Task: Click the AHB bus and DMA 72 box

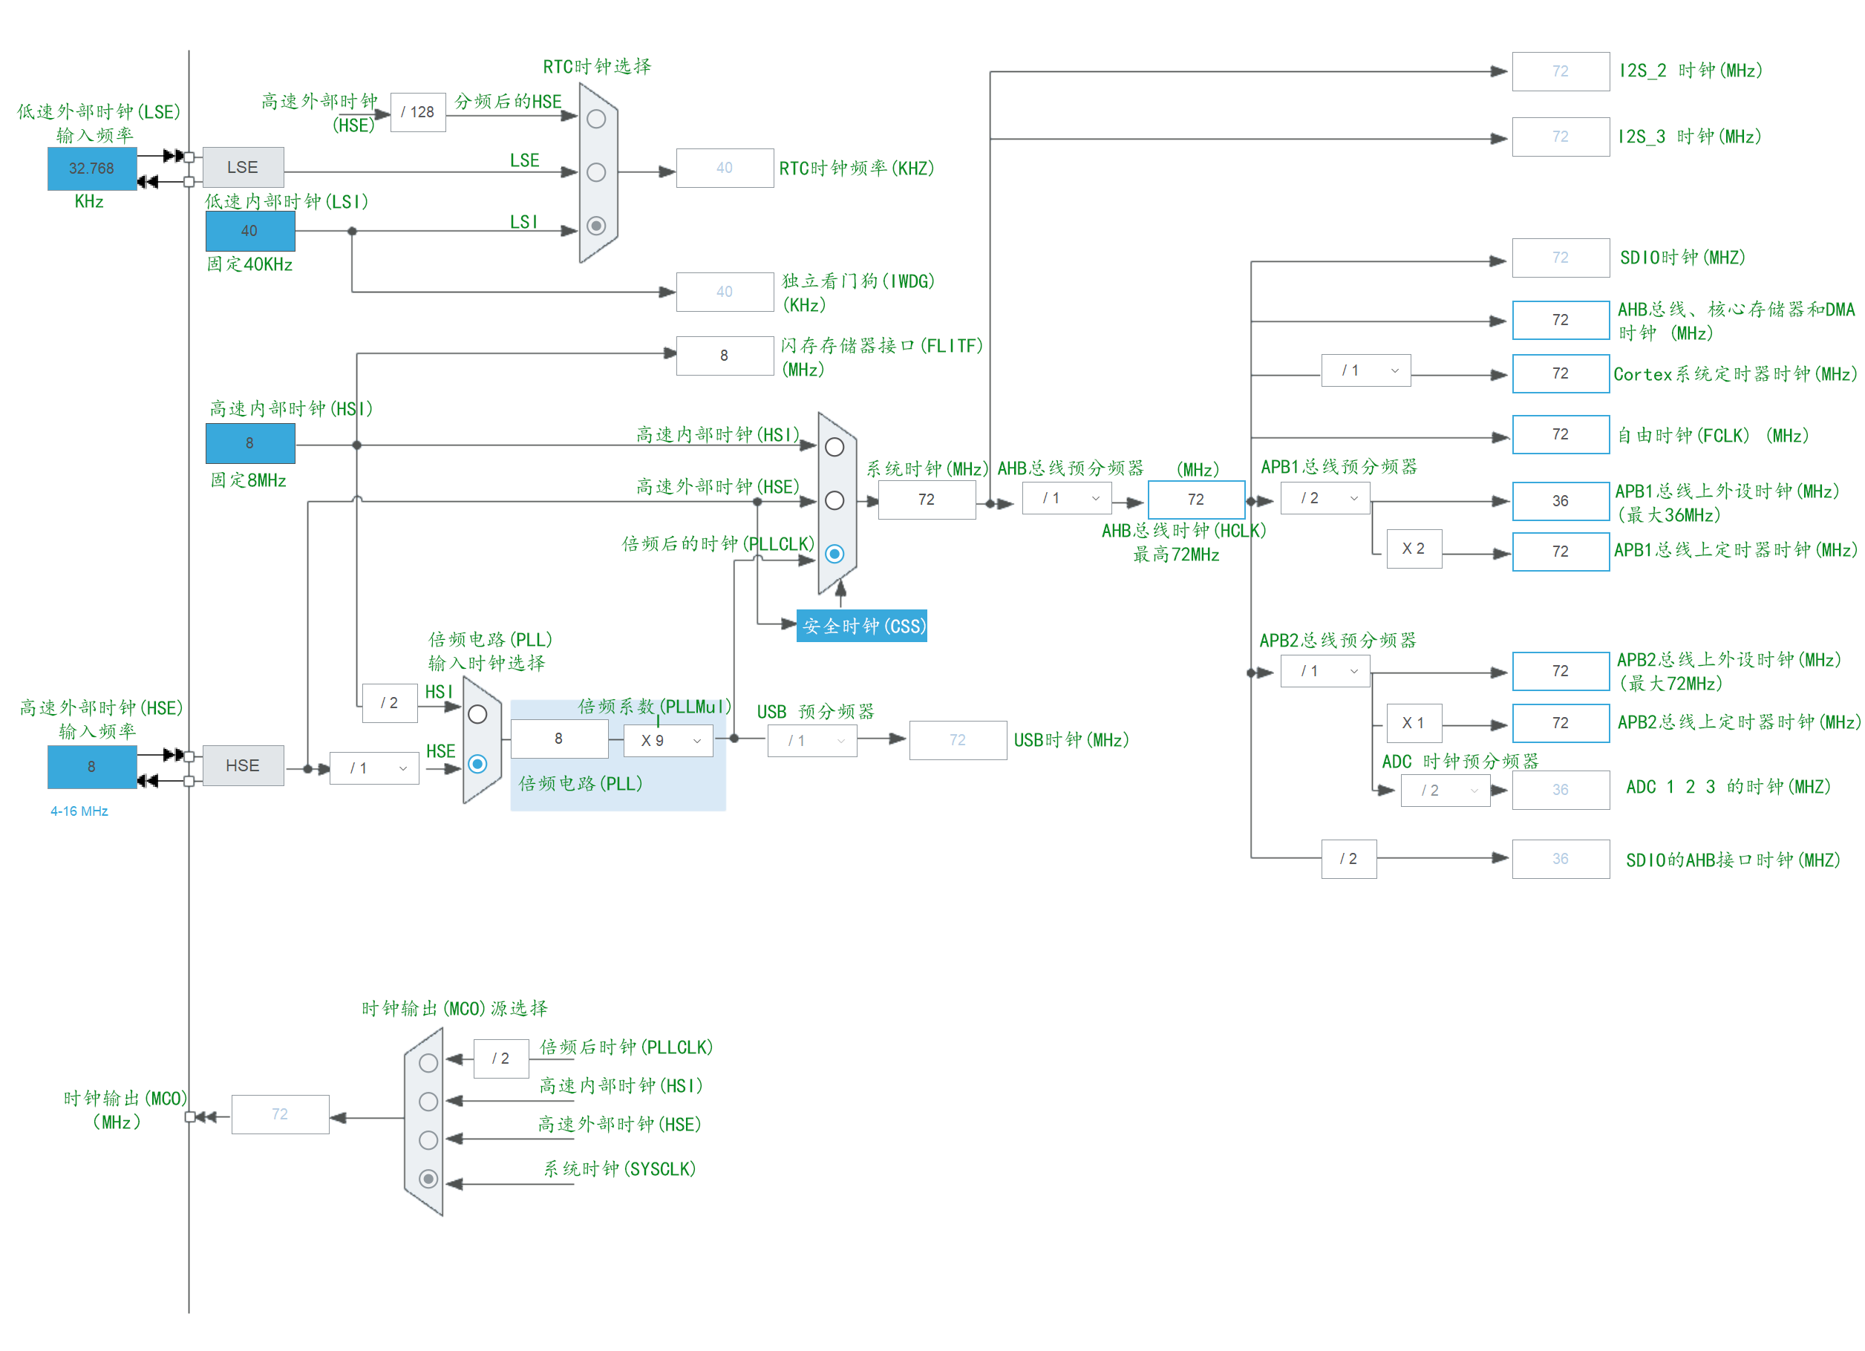Action: (1561, 321)
